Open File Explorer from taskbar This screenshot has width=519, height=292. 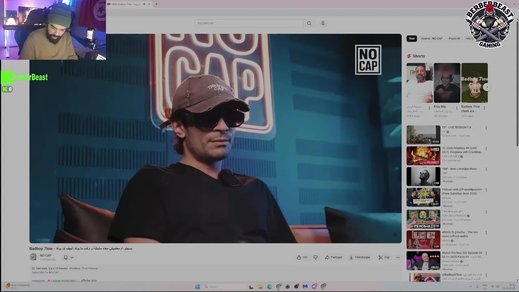[x=260, y=287]
